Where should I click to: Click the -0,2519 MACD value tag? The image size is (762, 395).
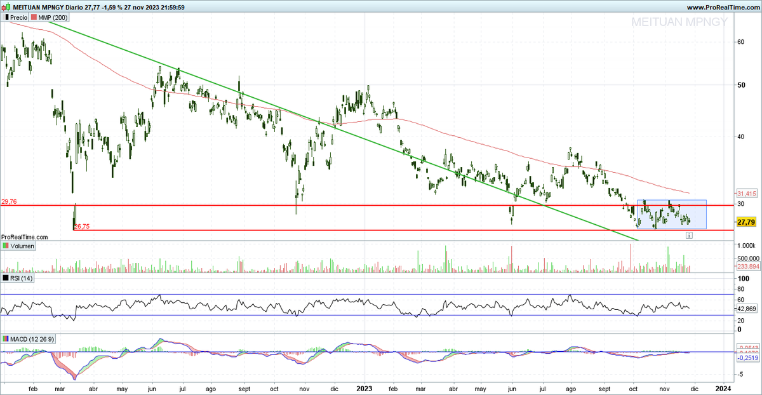point(747,358)
